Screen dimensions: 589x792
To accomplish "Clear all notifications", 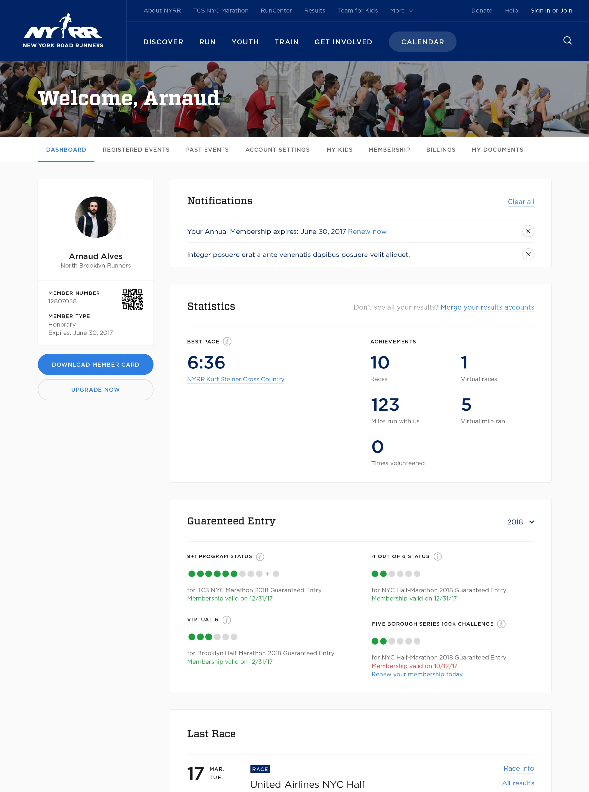I will point(521,202).
